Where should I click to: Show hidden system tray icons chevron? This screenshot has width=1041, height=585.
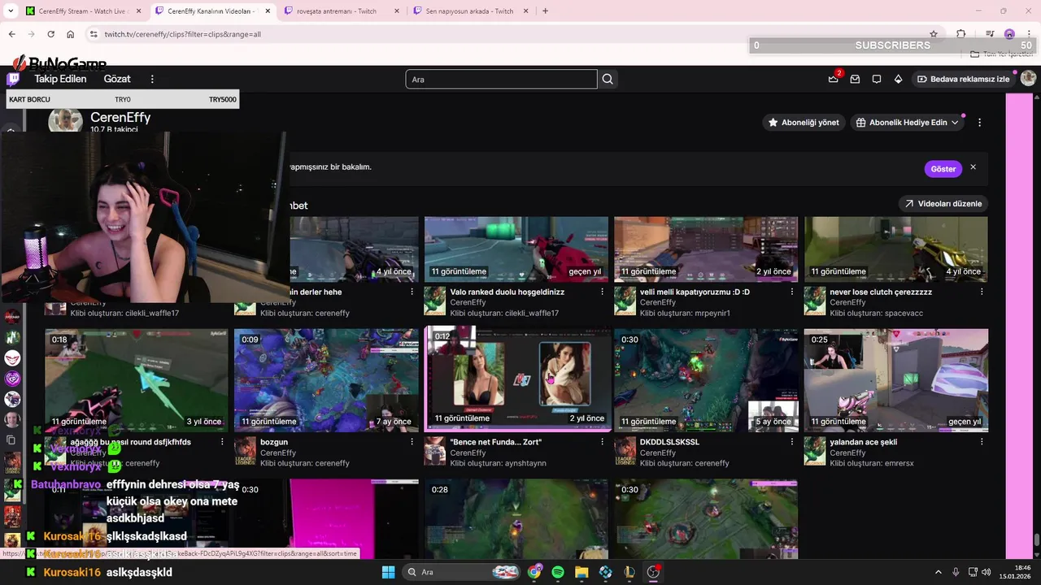pyautogui.click(x=939, y=572)
